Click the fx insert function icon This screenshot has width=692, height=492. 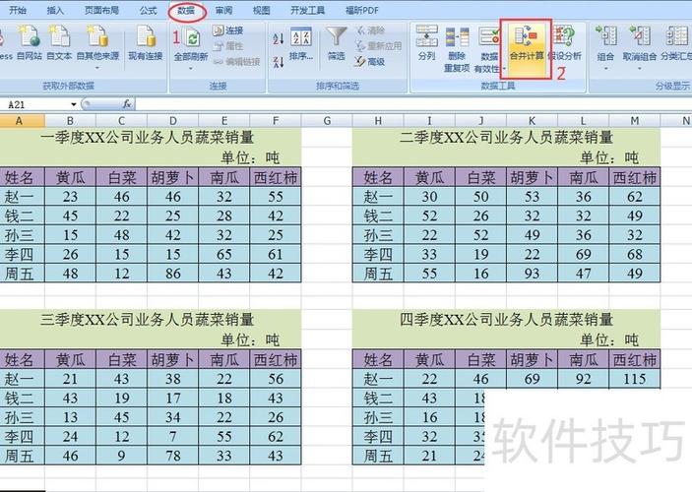pos(127,104)
